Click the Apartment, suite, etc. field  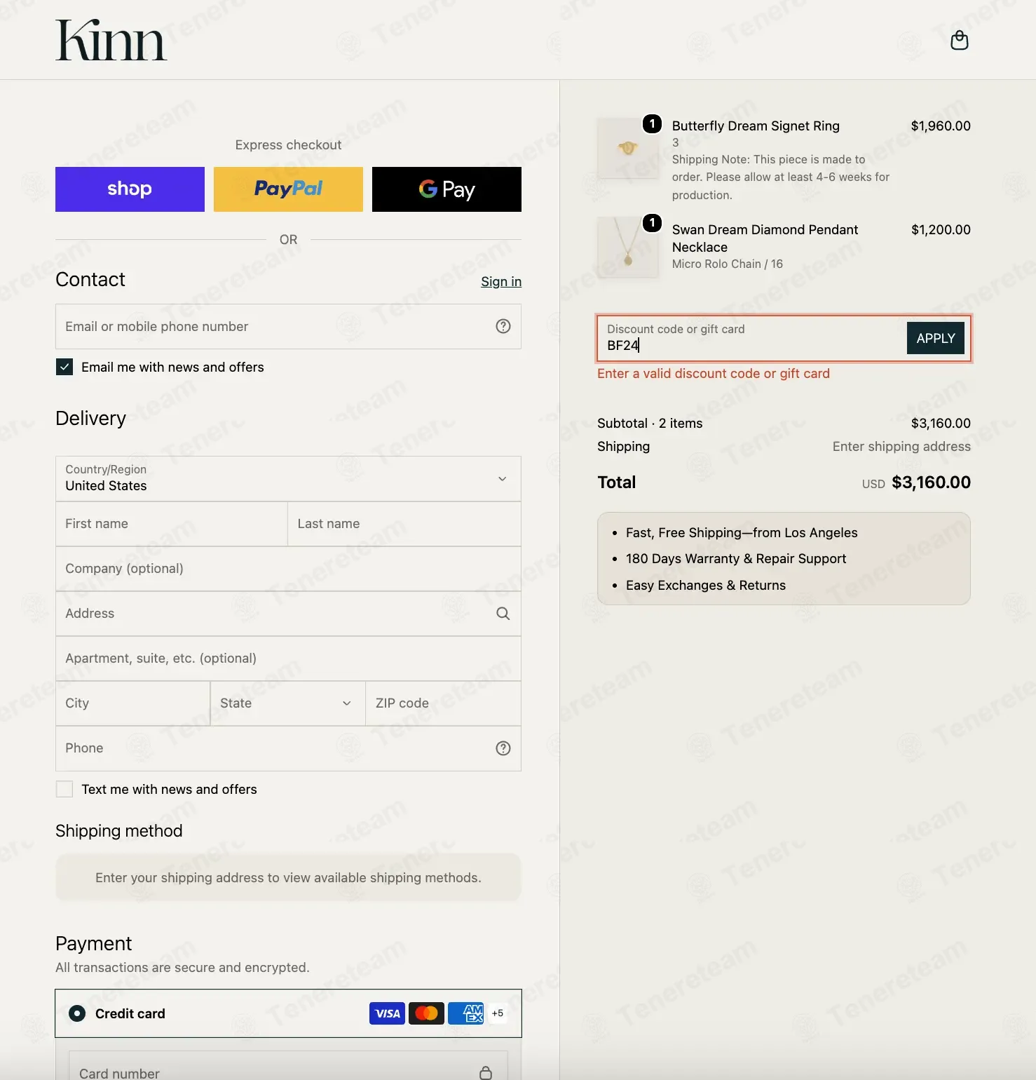288,659
